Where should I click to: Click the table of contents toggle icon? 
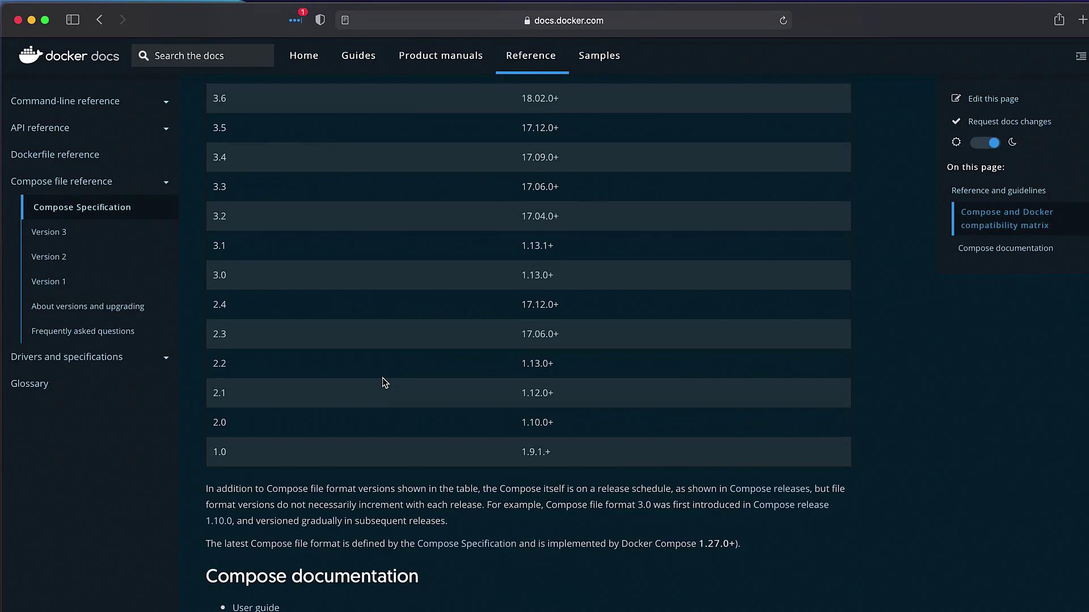tap(1080, 56)
